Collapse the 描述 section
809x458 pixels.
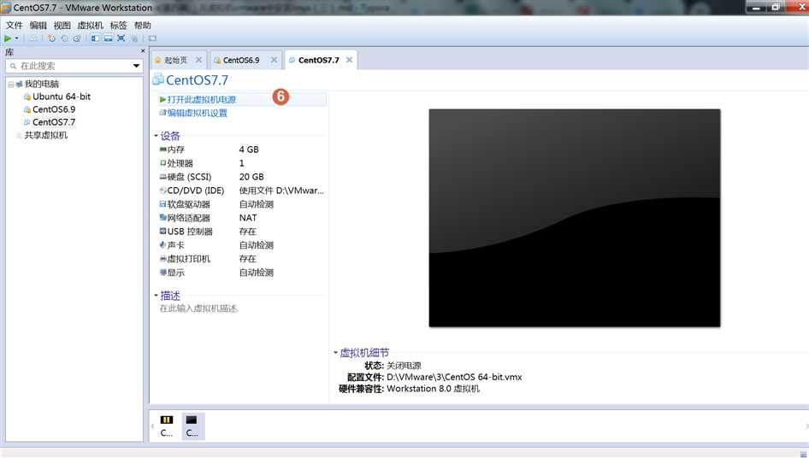tap(156, 296)
